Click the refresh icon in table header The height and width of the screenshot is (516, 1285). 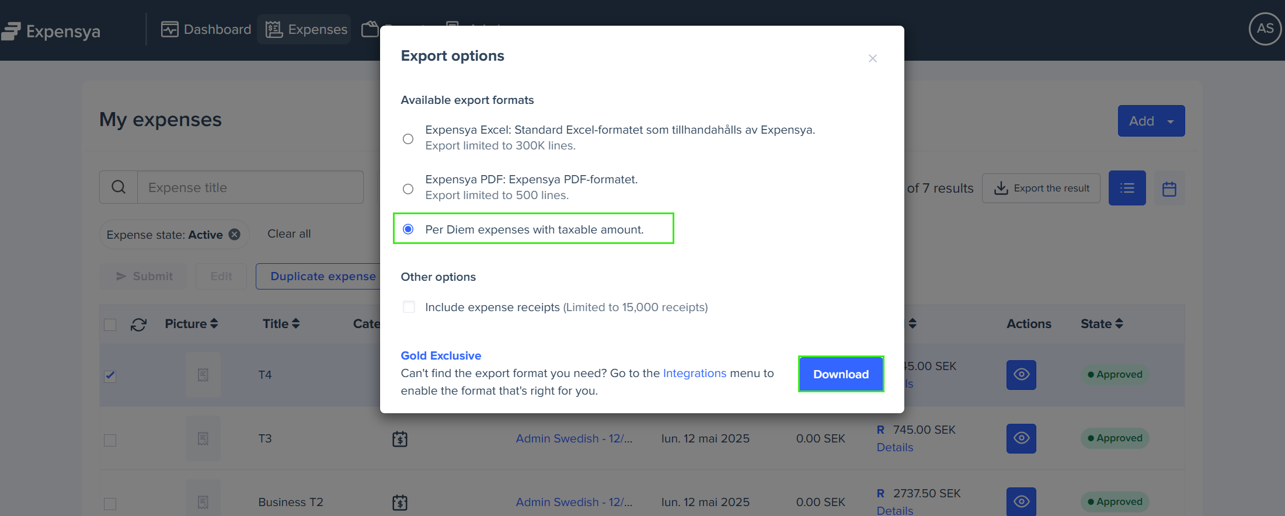pos(138,325)
